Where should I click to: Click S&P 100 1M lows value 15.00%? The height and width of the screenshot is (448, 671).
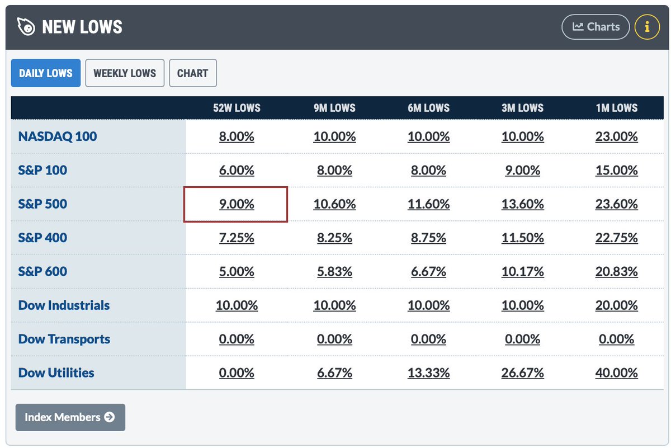[617, 170]
